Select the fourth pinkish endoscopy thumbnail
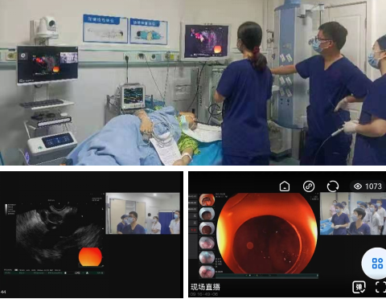The image size is (386, 299). click(207, 243)
